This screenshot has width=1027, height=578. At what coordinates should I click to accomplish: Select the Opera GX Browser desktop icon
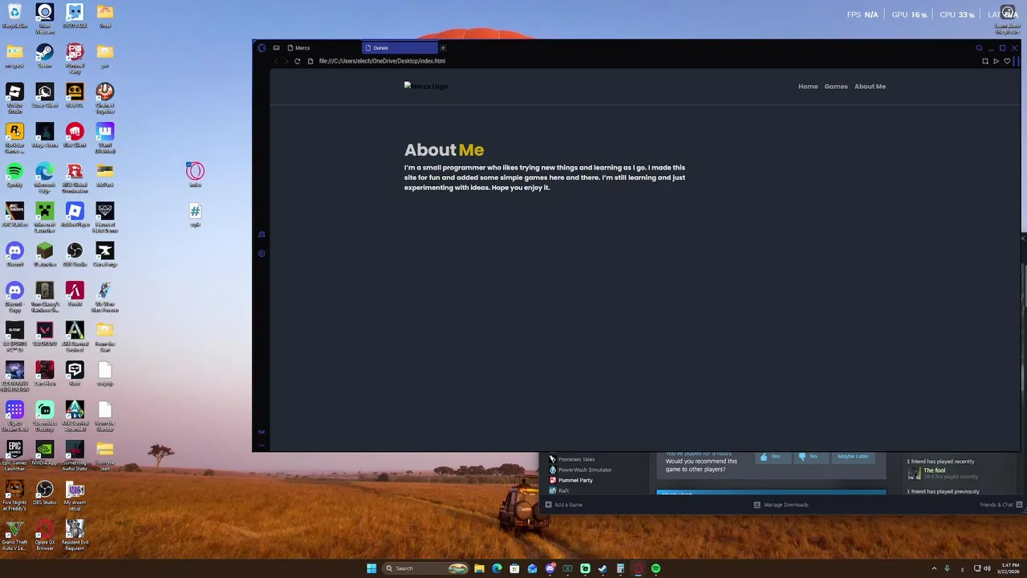[45, 536]
